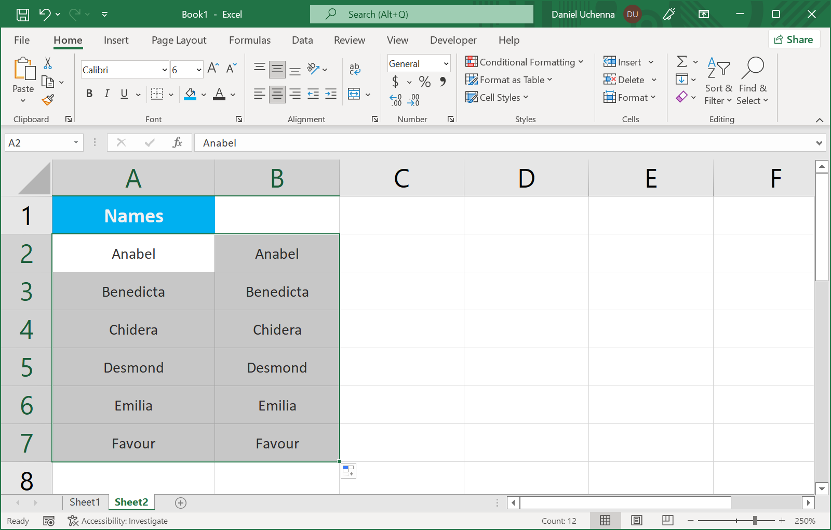Open Quick Analysis icon below selection
The image size is (831, 530).
coord(349,471)
